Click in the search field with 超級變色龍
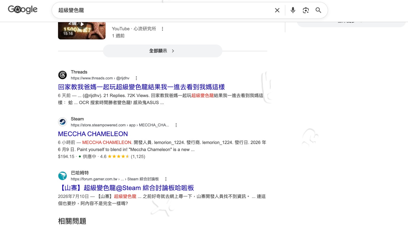Viewport: 408px width, 229px height. 163,10
